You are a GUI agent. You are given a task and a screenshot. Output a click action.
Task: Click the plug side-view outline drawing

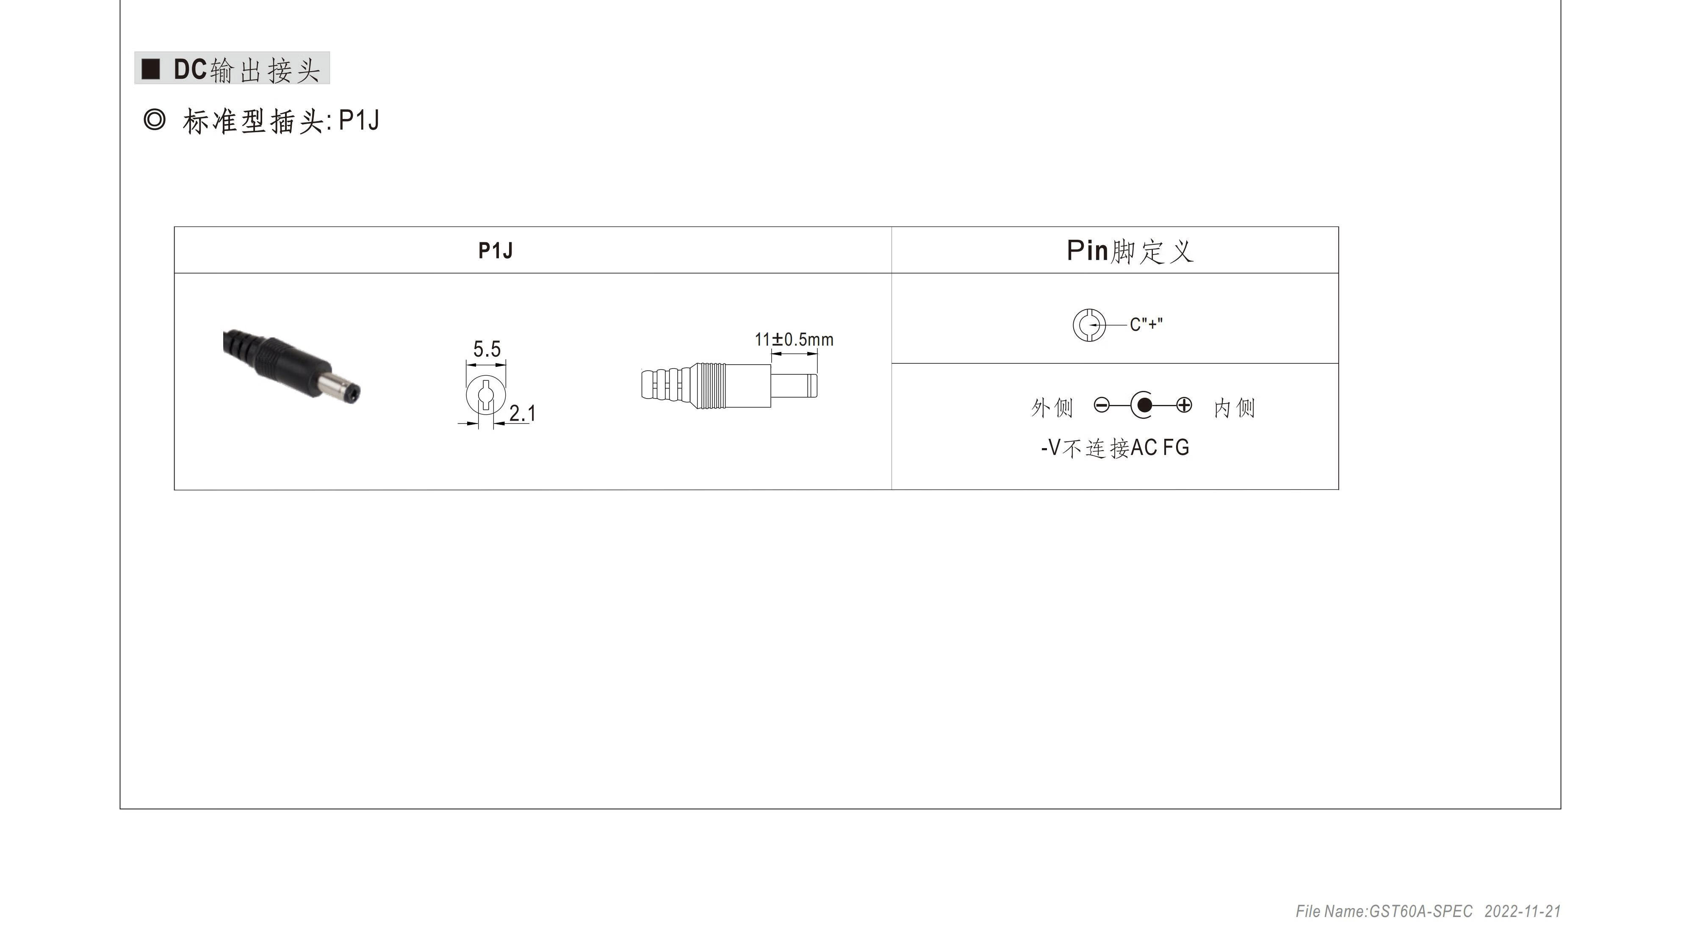click(728, 386)
